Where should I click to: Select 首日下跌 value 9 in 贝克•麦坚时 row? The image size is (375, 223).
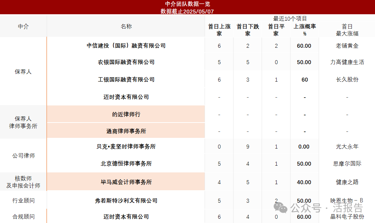(248, 147)
